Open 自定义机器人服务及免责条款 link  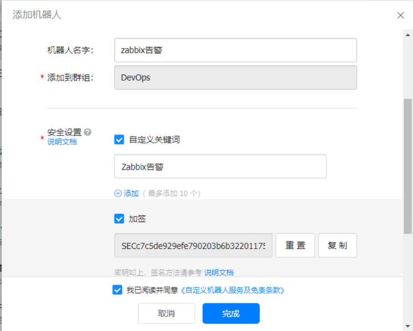[232, 290]
